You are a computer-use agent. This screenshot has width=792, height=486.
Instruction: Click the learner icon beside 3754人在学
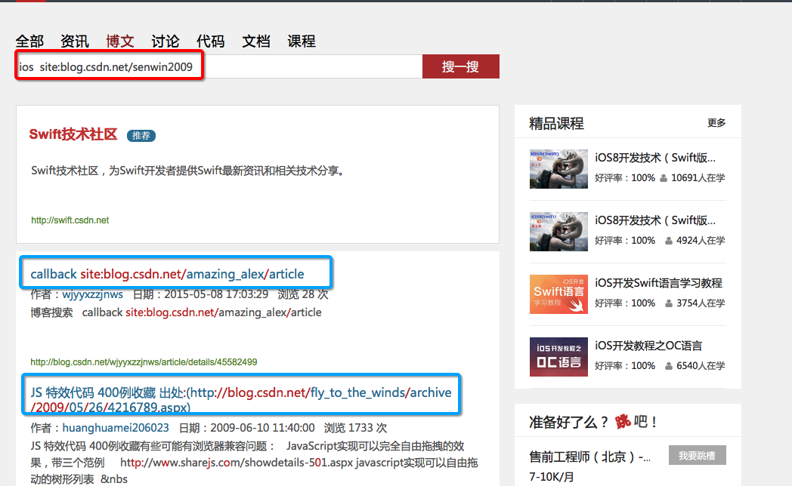point(669,303)
